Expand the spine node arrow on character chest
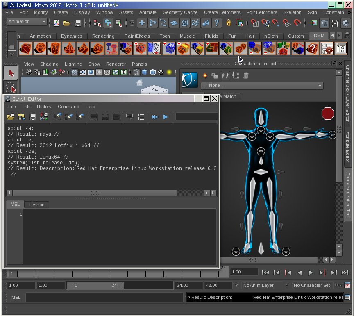Image resolution: width=354 pixels, height=316 pixels. [261, 151]
